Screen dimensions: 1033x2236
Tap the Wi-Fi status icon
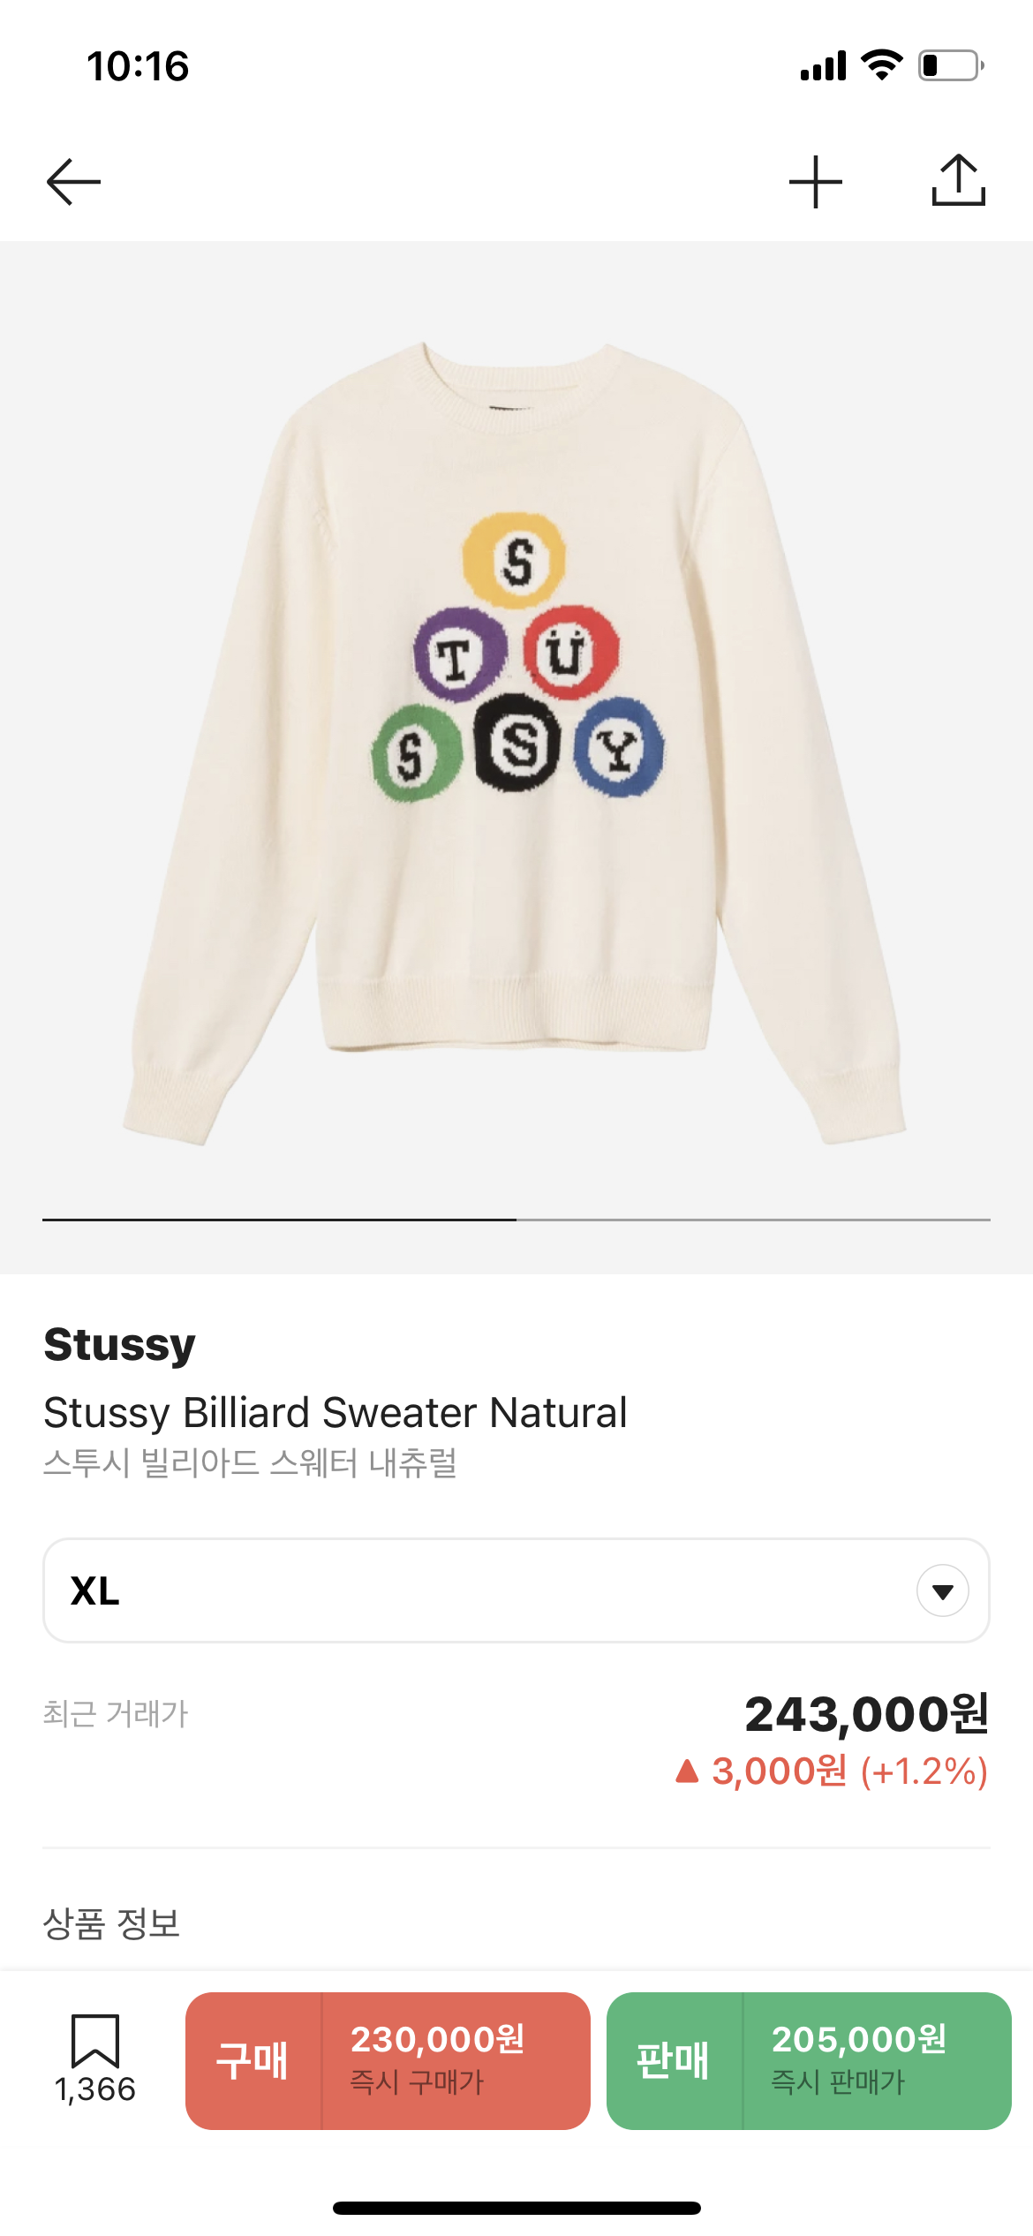pyautogui.click(x=881, y=65)
